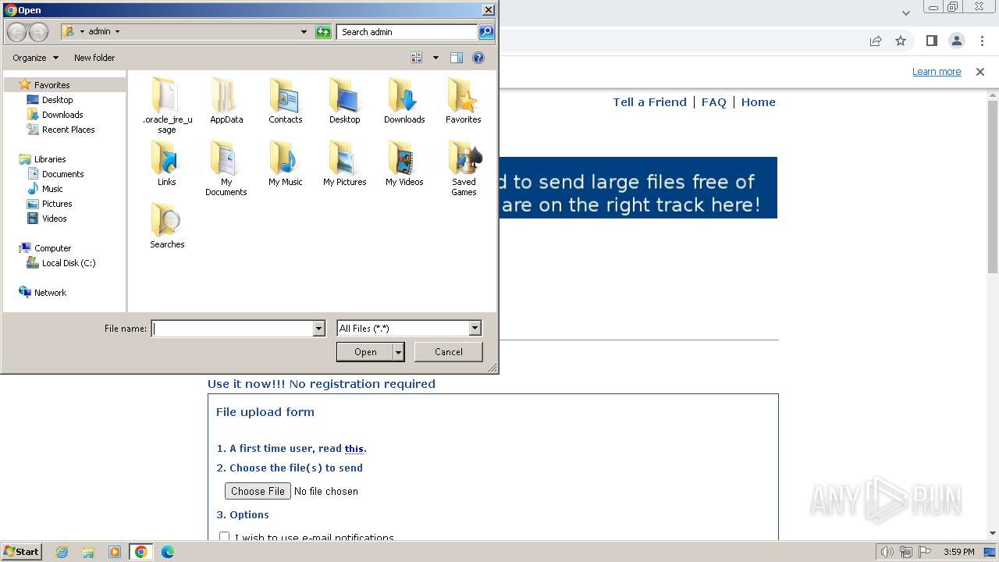
Task: Expand the File name combo box arrow
Action: point(318,329)
